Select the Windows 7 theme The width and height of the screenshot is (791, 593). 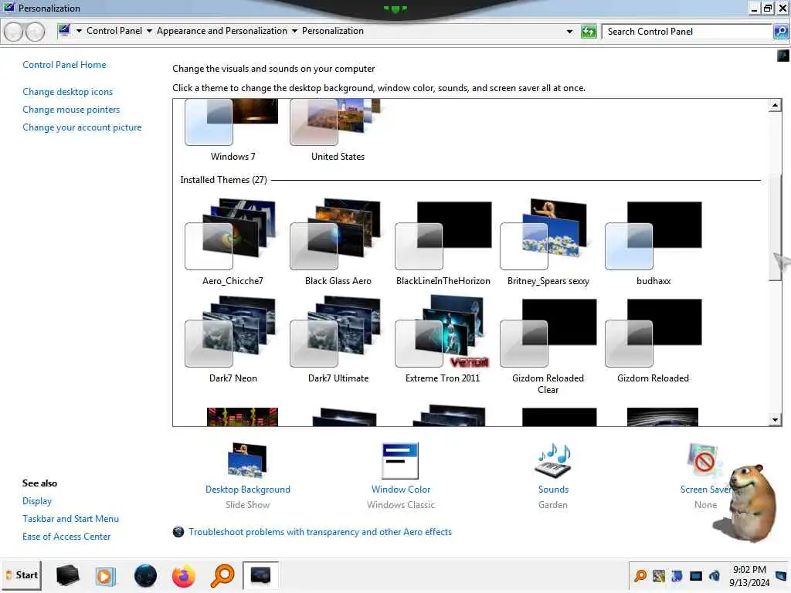click(x=233, y=130)
